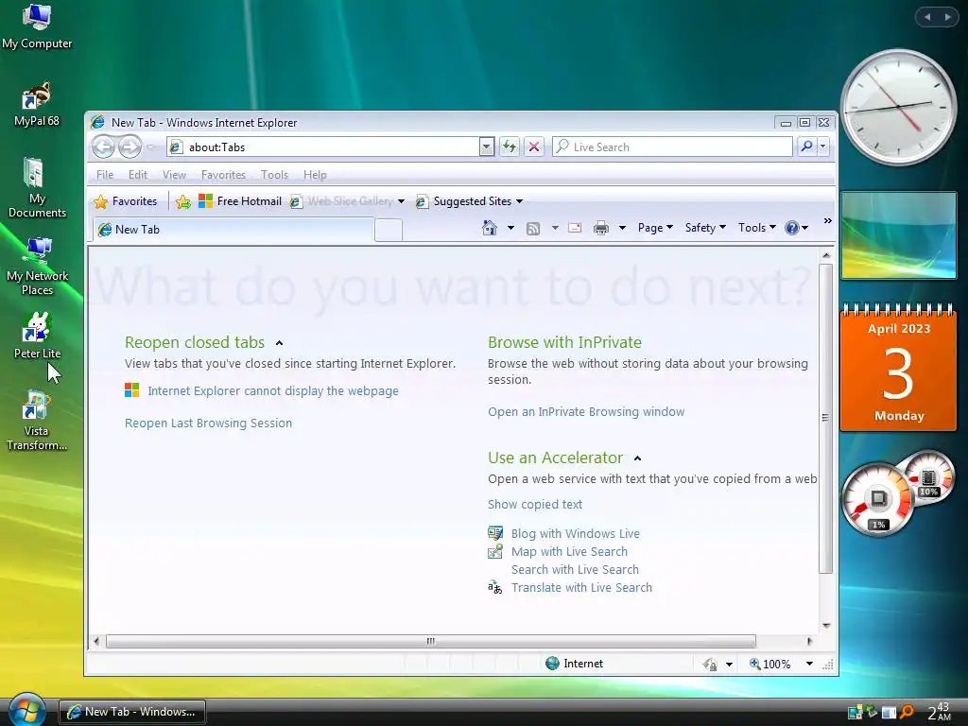Click the browser Forward arrow button

(130, 147)
